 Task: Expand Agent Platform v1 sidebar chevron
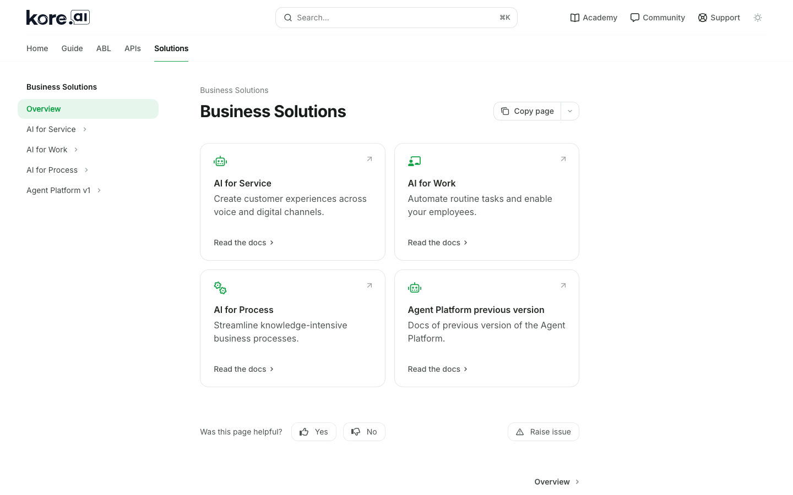coord(99,190)
